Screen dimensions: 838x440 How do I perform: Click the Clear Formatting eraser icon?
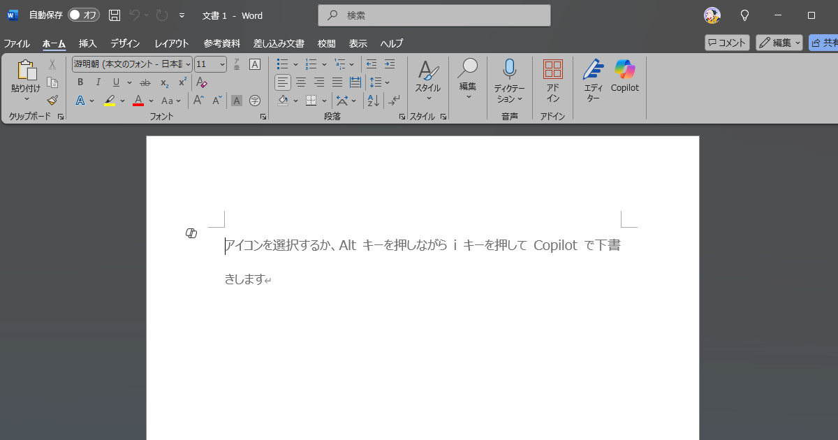(203, 82)
